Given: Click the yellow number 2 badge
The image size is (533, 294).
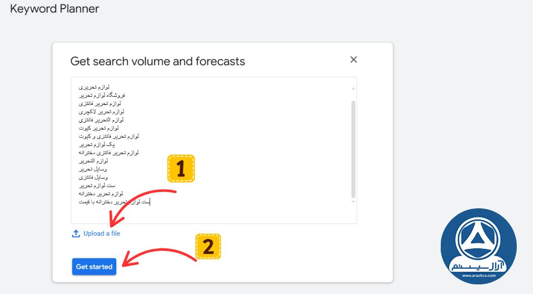Looking at the screenshot, I should (208, 246).
